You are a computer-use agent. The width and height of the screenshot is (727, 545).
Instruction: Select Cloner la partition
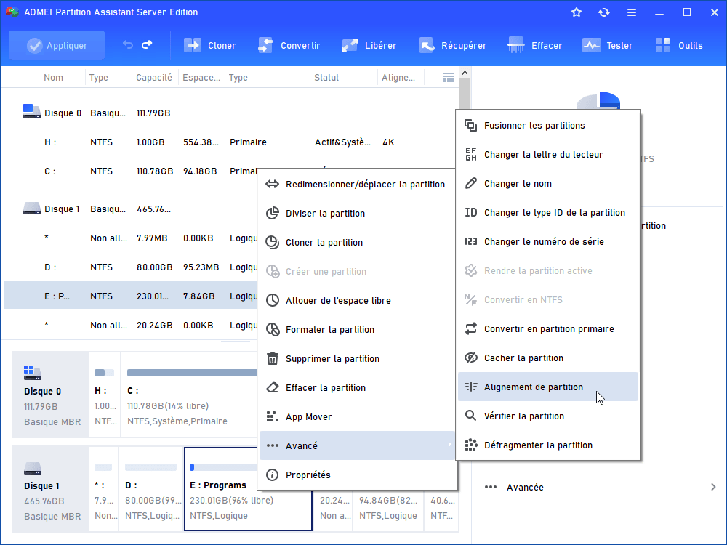pos(356,243)
